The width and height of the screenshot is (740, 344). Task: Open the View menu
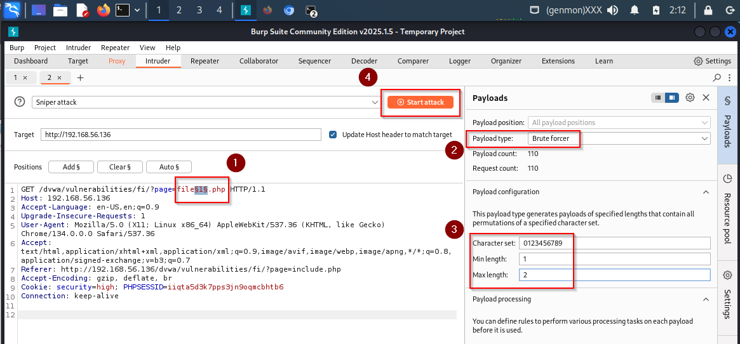(x=147, y=48)
